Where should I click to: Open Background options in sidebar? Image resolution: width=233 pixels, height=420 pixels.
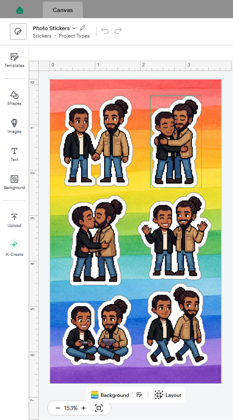coord(14,182)
